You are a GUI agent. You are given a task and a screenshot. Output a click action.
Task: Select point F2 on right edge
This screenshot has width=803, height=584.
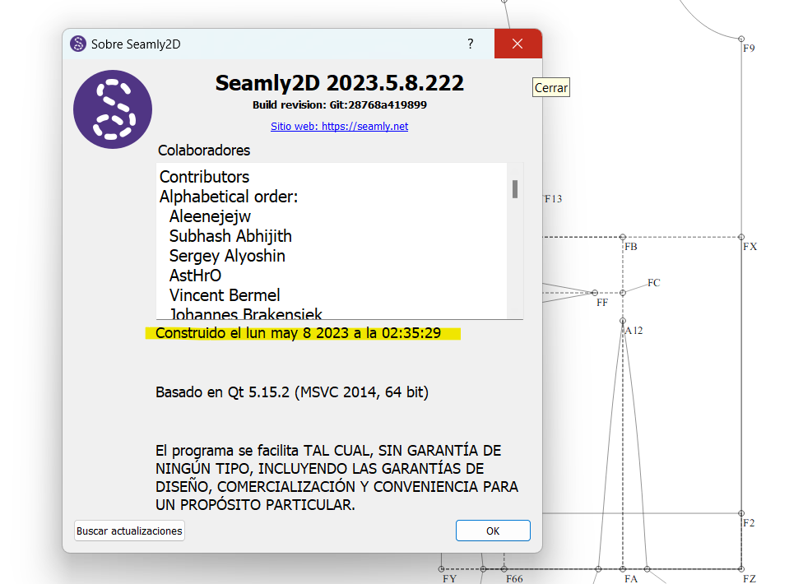(741, 513)
